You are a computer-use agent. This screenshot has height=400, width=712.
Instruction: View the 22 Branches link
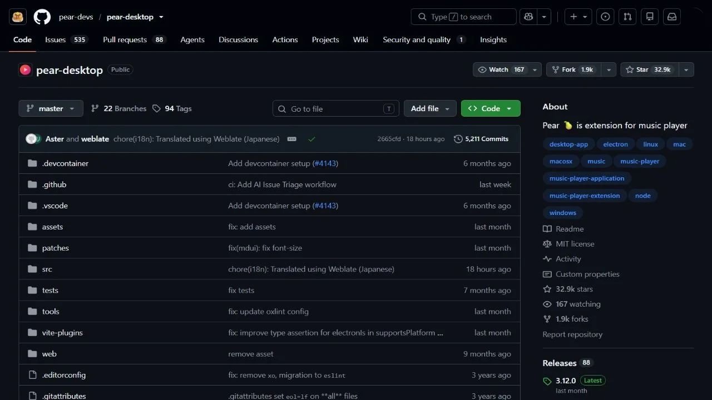pyautogui.click(x=119, y=108)
